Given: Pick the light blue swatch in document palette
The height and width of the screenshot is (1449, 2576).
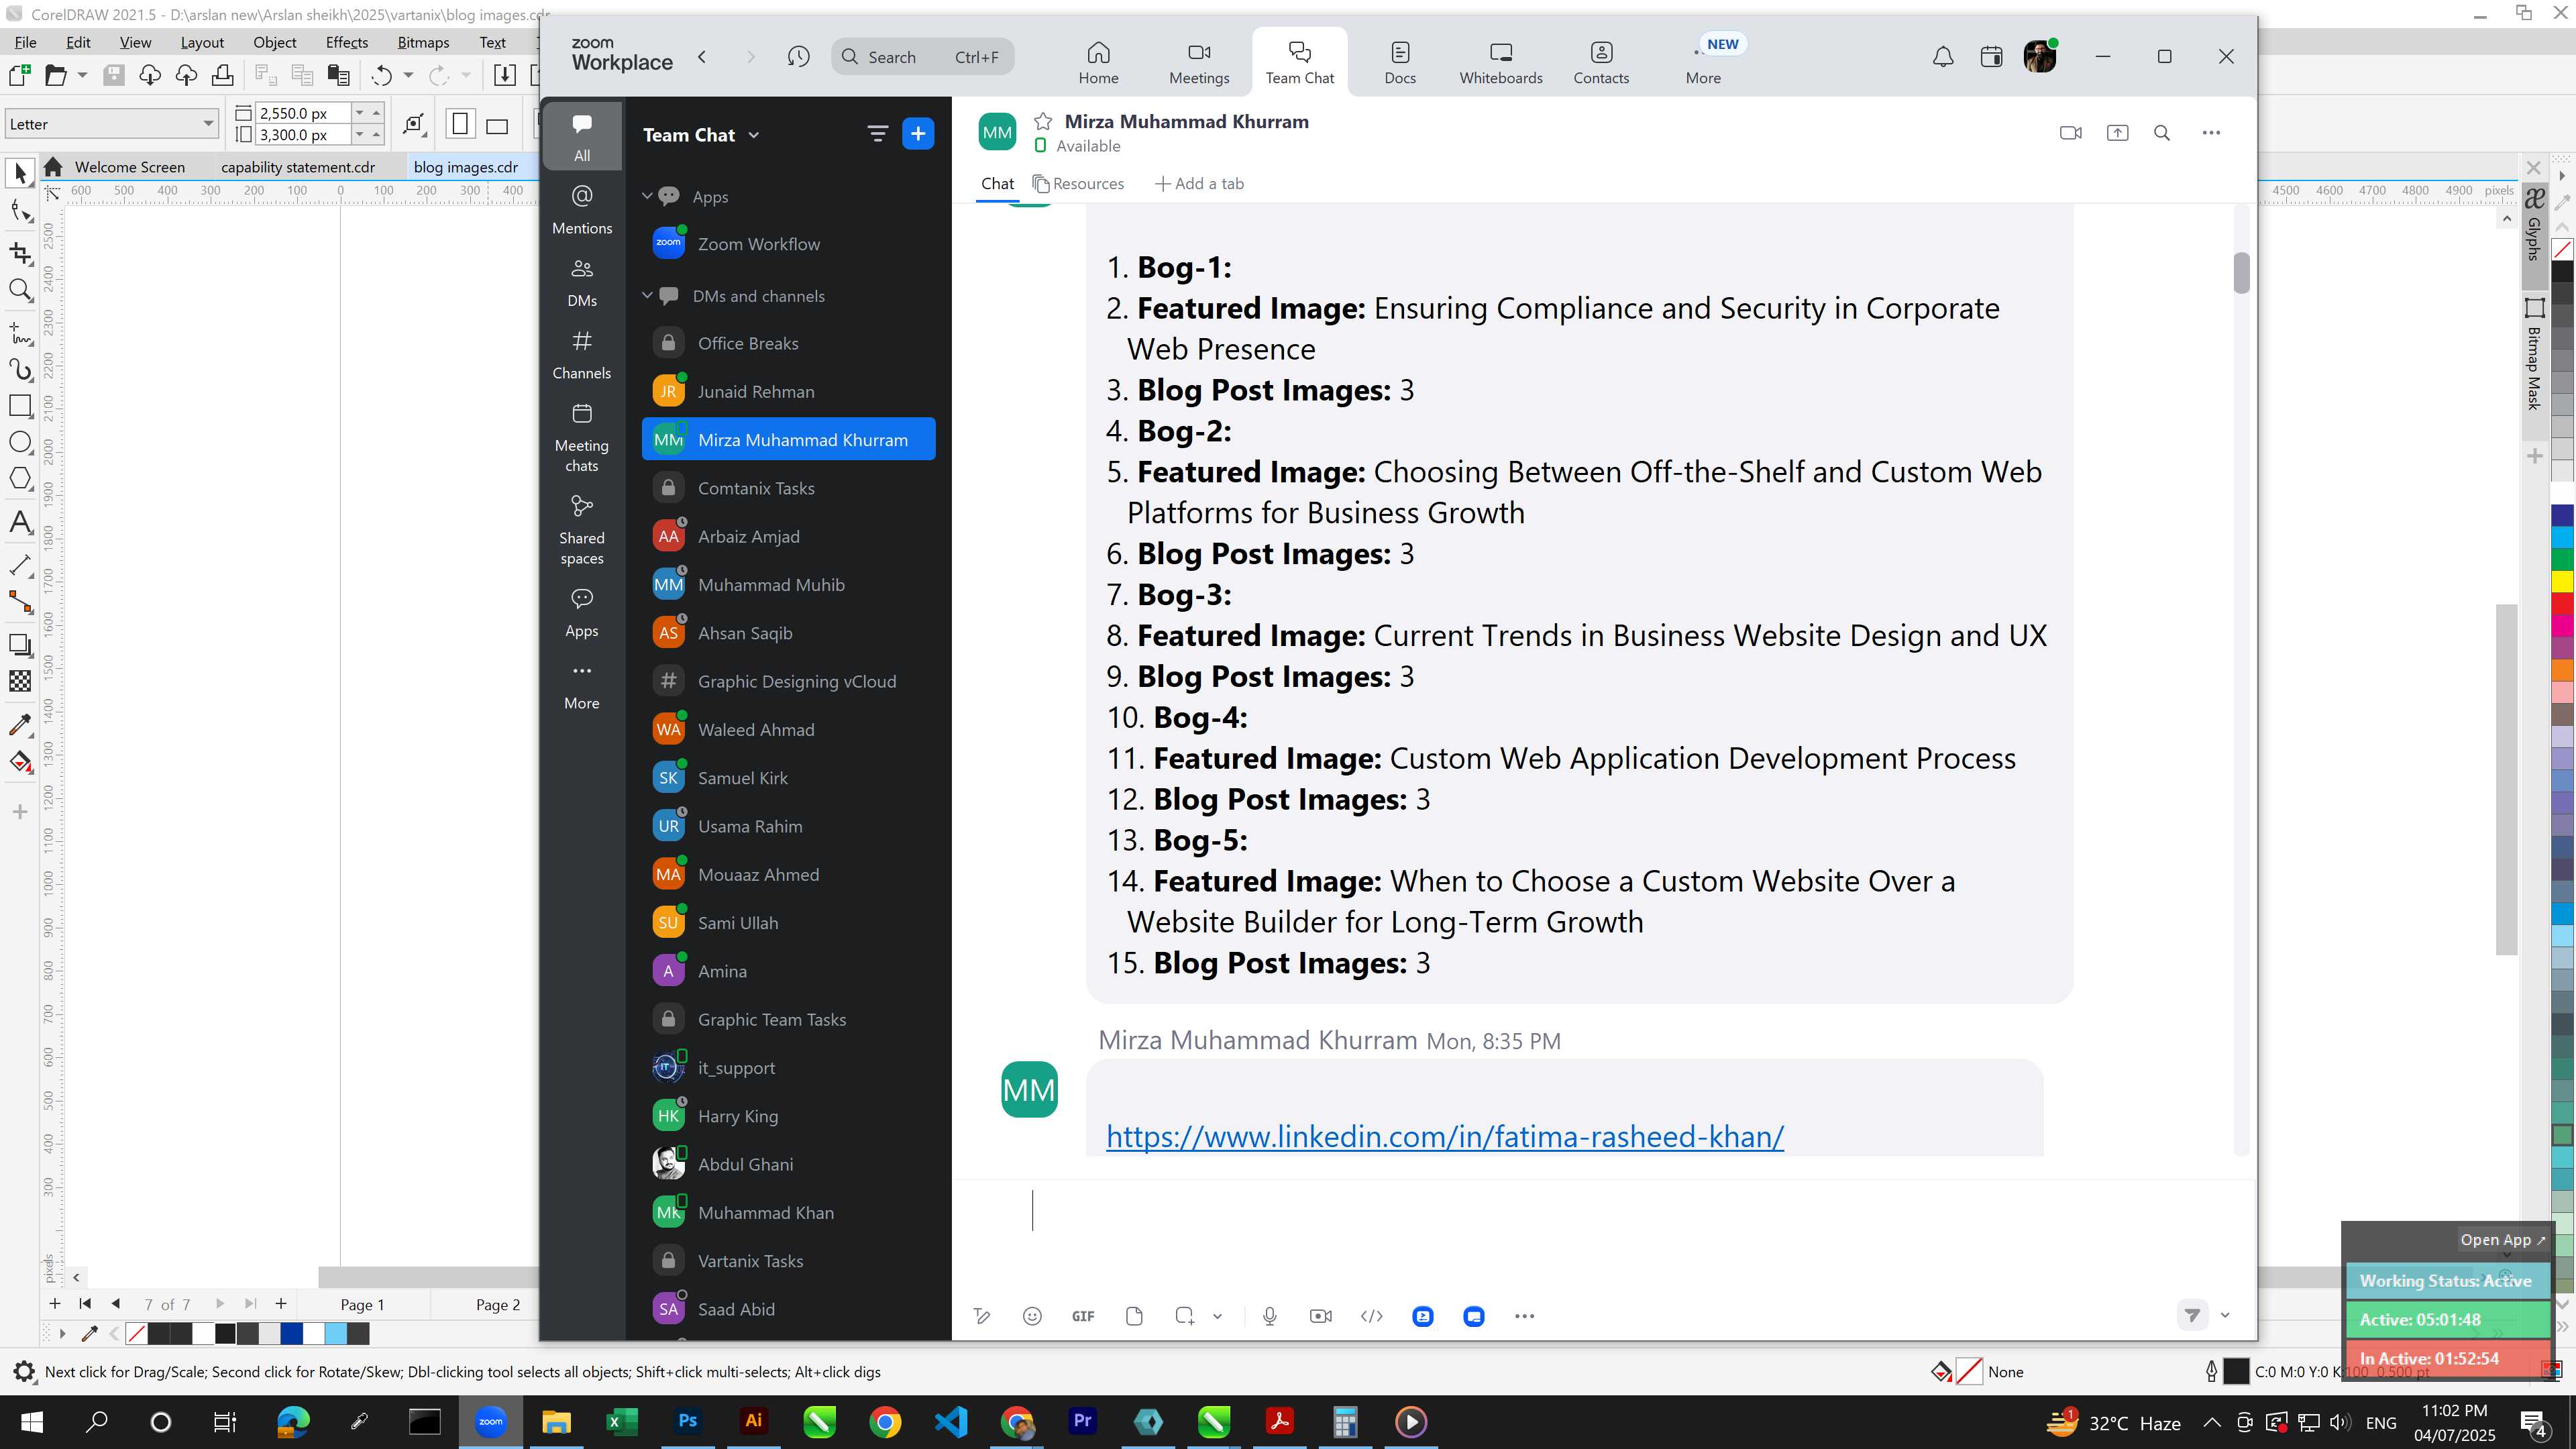Looking at the screenshot, I should tap(336, 1333).
